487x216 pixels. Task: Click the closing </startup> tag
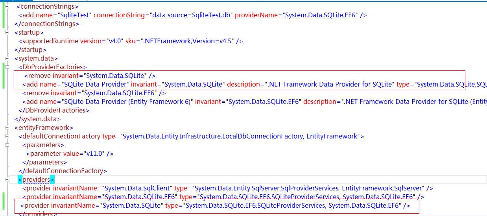click(x=31, y=50)
